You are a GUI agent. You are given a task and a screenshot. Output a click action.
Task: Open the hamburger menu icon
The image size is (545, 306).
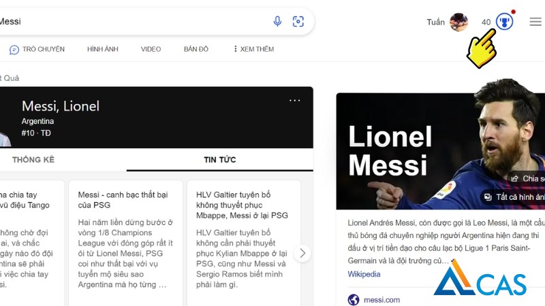tap(535, 22)
